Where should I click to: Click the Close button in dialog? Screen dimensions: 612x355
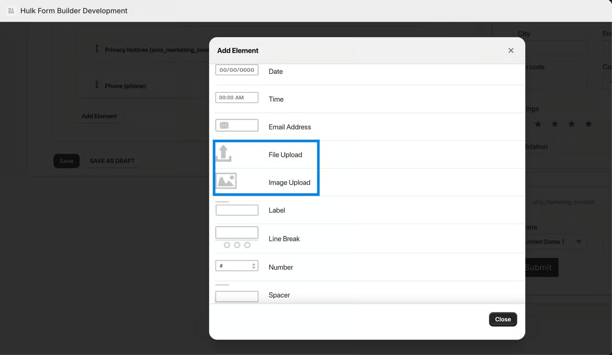[x=503, y=319]
